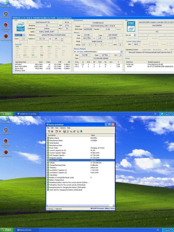174x232 pixels.
Task: Open the NirSoft Freeware link in status bar
Action: click(103, 209)
